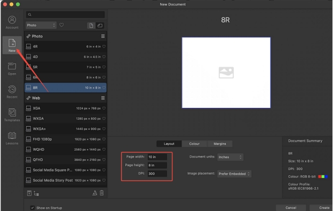Viewport: 333px width, 211px height.
Task: Open the Templates sidebar icon
Action: 12,115
